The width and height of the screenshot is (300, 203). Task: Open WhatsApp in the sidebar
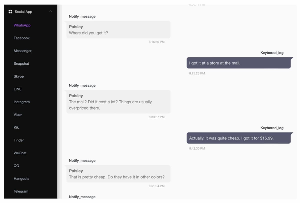point(22,25)
